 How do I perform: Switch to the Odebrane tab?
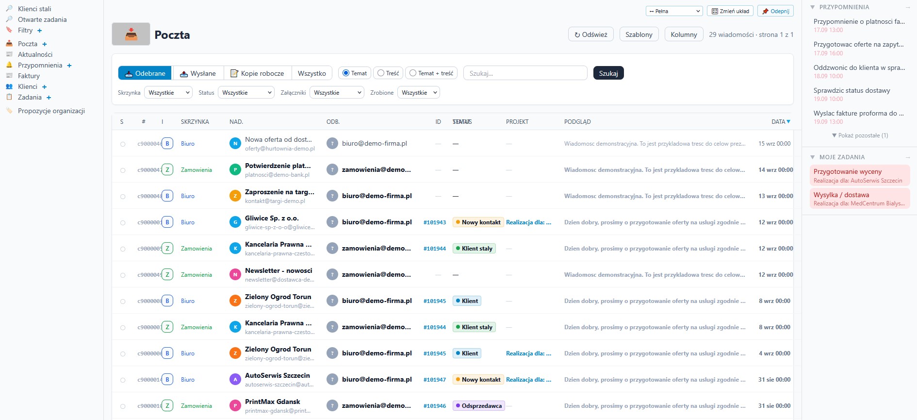[x=145, y=73]
